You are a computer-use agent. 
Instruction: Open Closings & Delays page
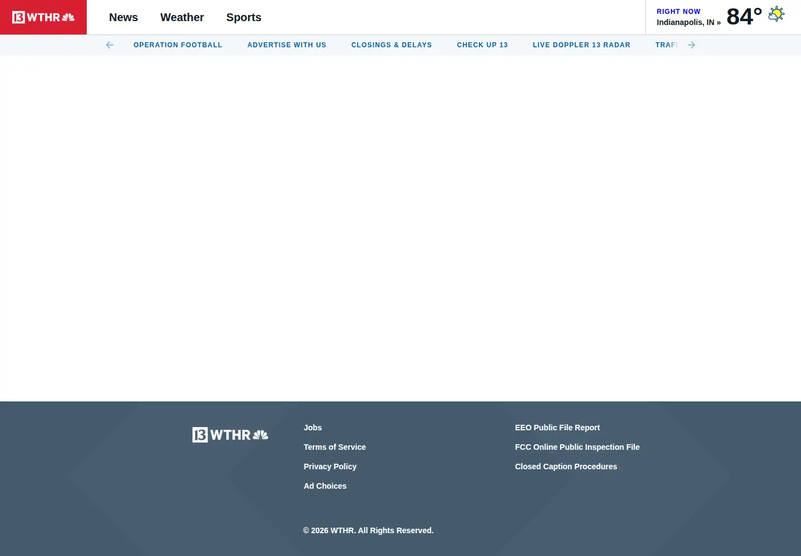[x=392, y=45]
